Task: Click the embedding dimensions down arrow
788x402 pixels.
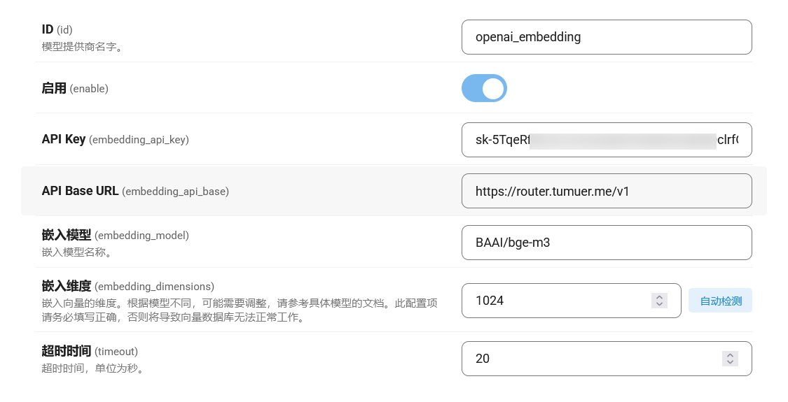Action: tap(658, 304)
